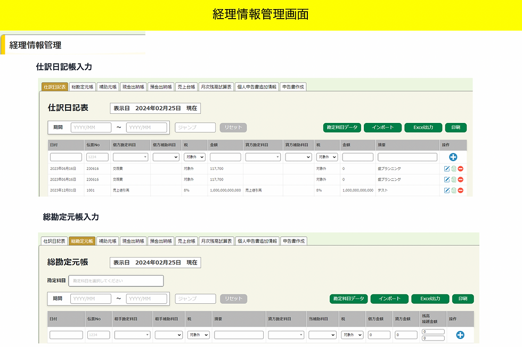The width and height of the screenshot is (522, 347).
Task: Focus the 摘要 input in 総勘定元帳 input row
Action: tap(239, 335)
